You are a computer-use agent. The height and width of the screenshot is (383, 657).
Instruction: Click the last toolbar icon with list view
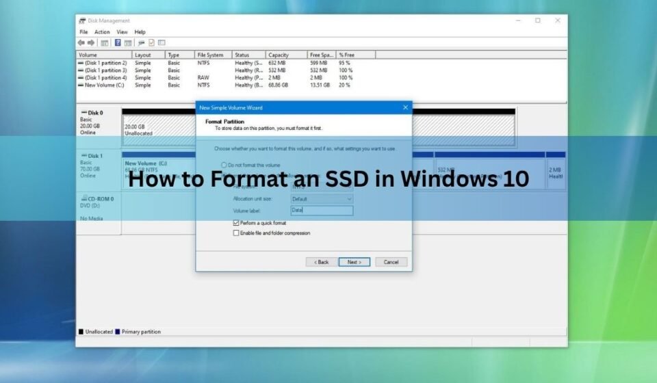coord(162,42)
